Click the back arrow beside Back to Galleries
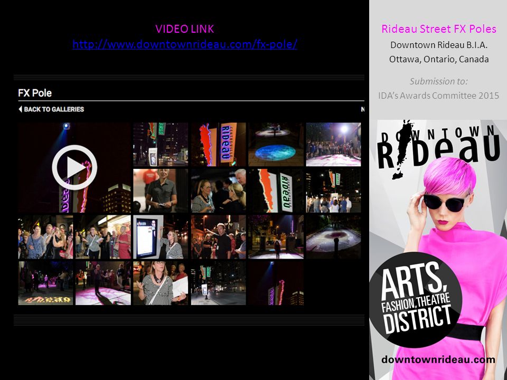This screenshot has height=380, width=507. pyautogui.click(x=21, y=109)
